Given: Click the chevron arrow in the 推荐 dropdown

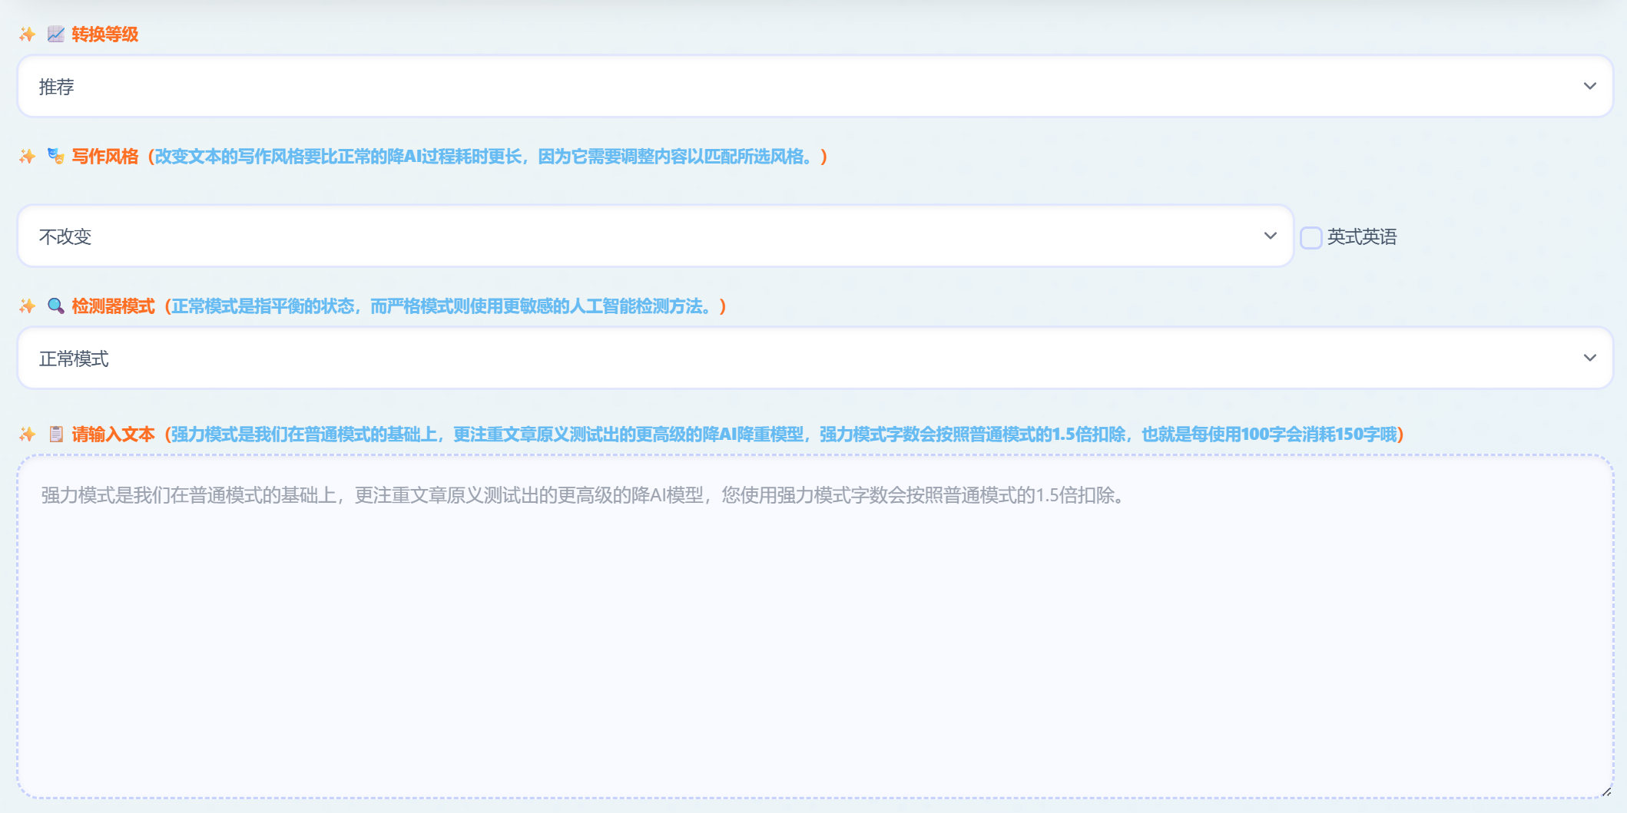Looking at the screenshot, I should (x=1589, y=87).
